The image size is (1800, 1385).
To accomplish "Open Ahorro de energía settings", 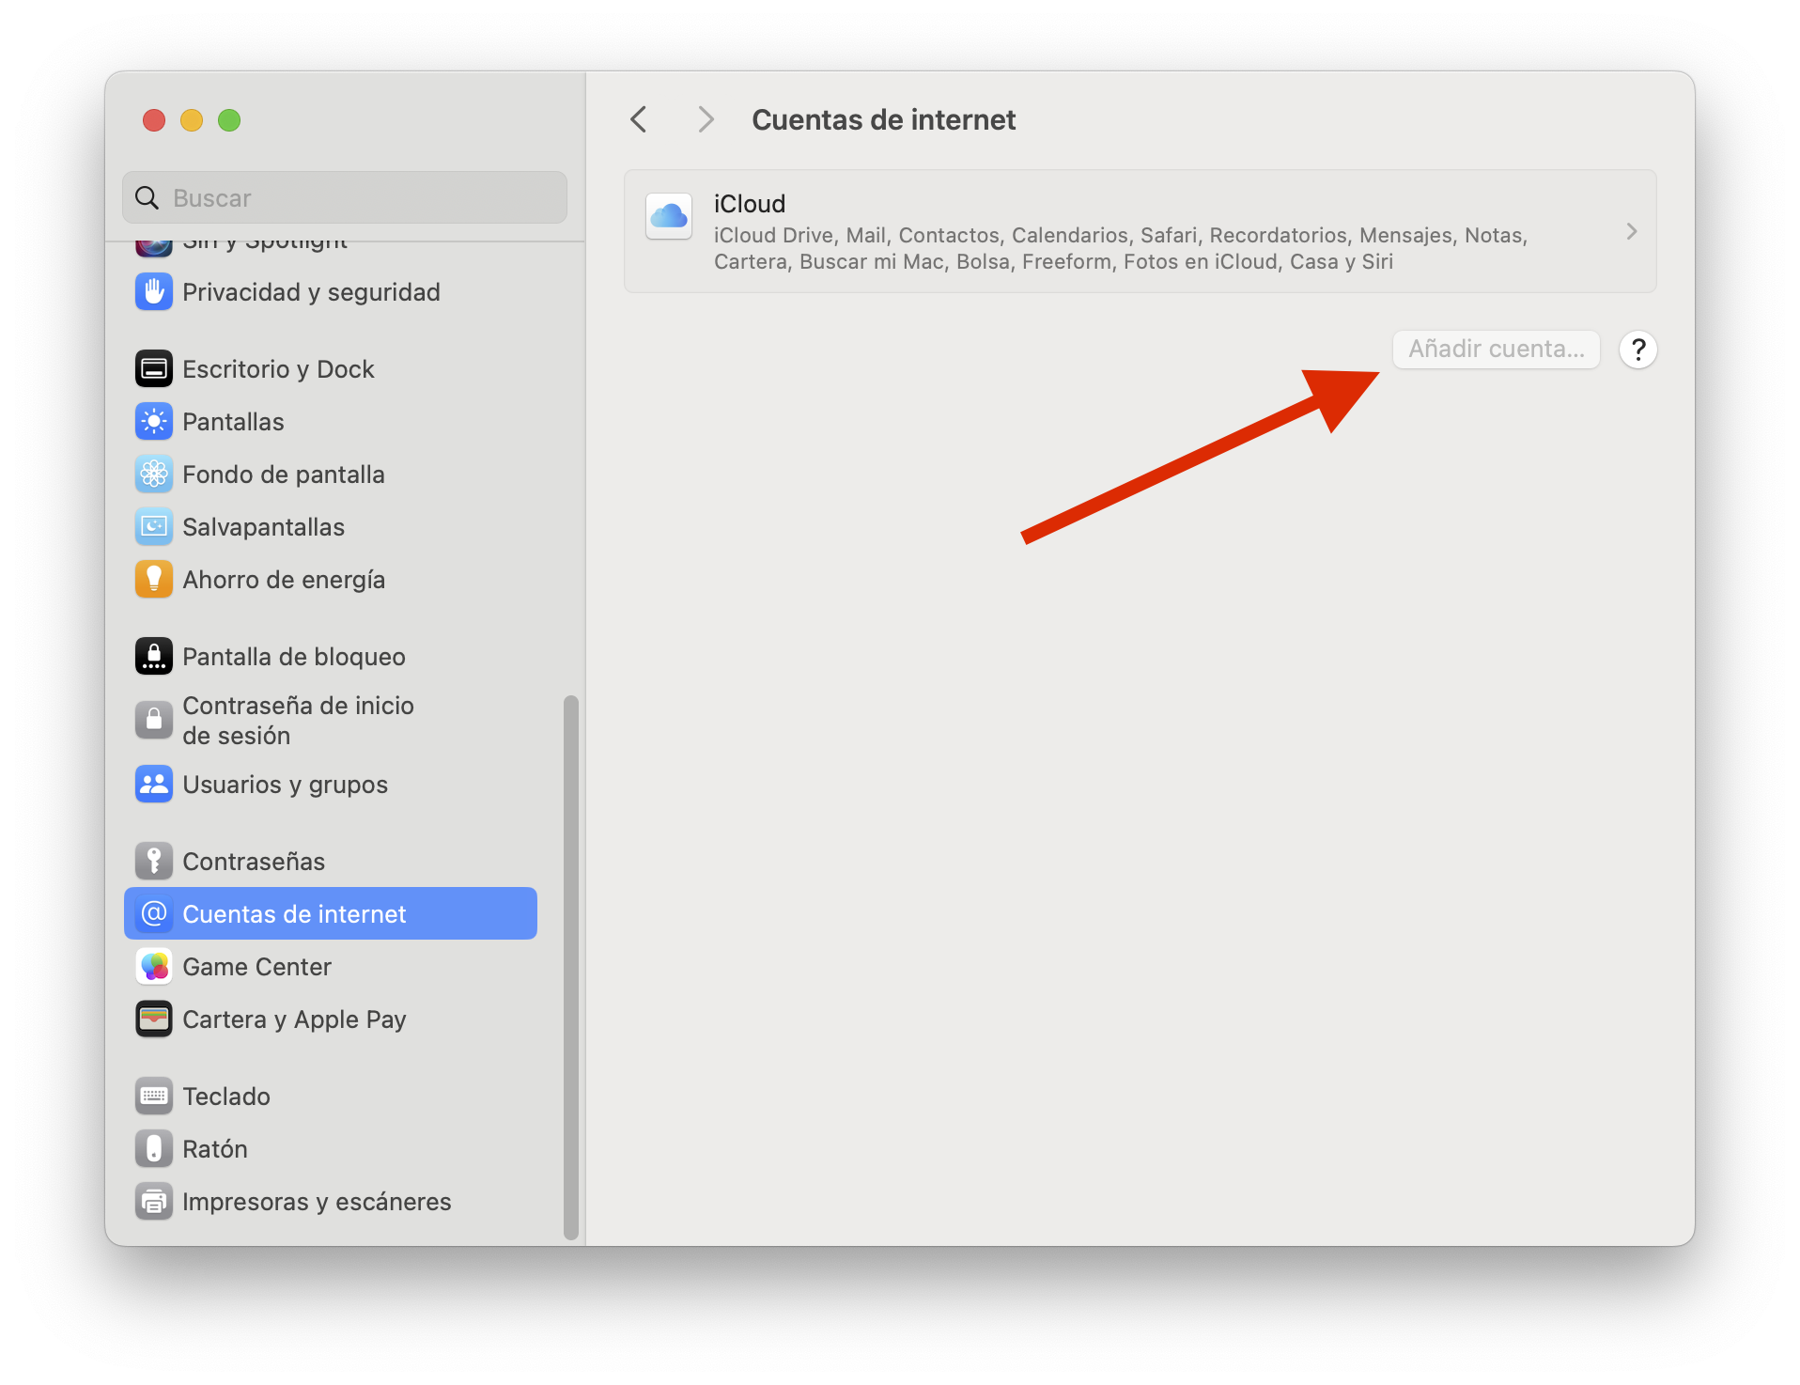I will click(x=284, y=580).
